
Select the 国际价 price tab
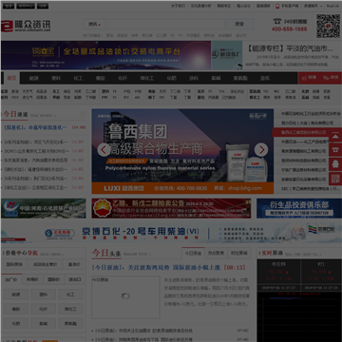click(x=53, y=279)
